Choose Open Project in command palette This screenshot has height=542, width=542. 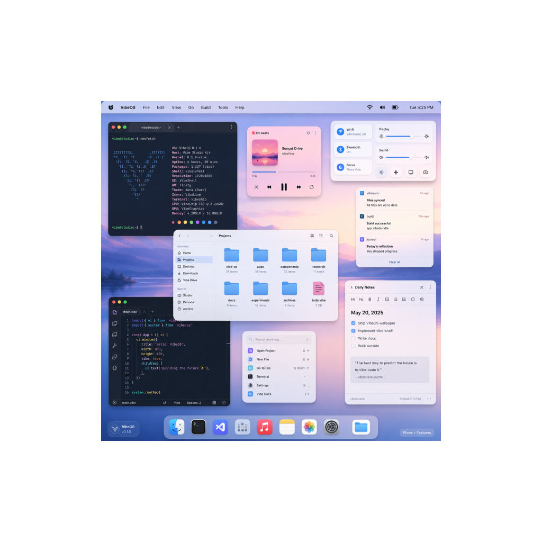click(x=279, y=351)
